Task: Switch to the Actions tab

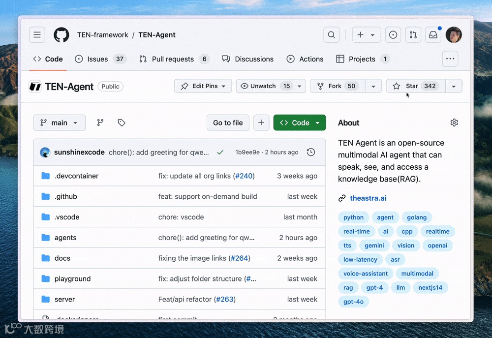Action: pyautogui.click(x=305, y=59)
